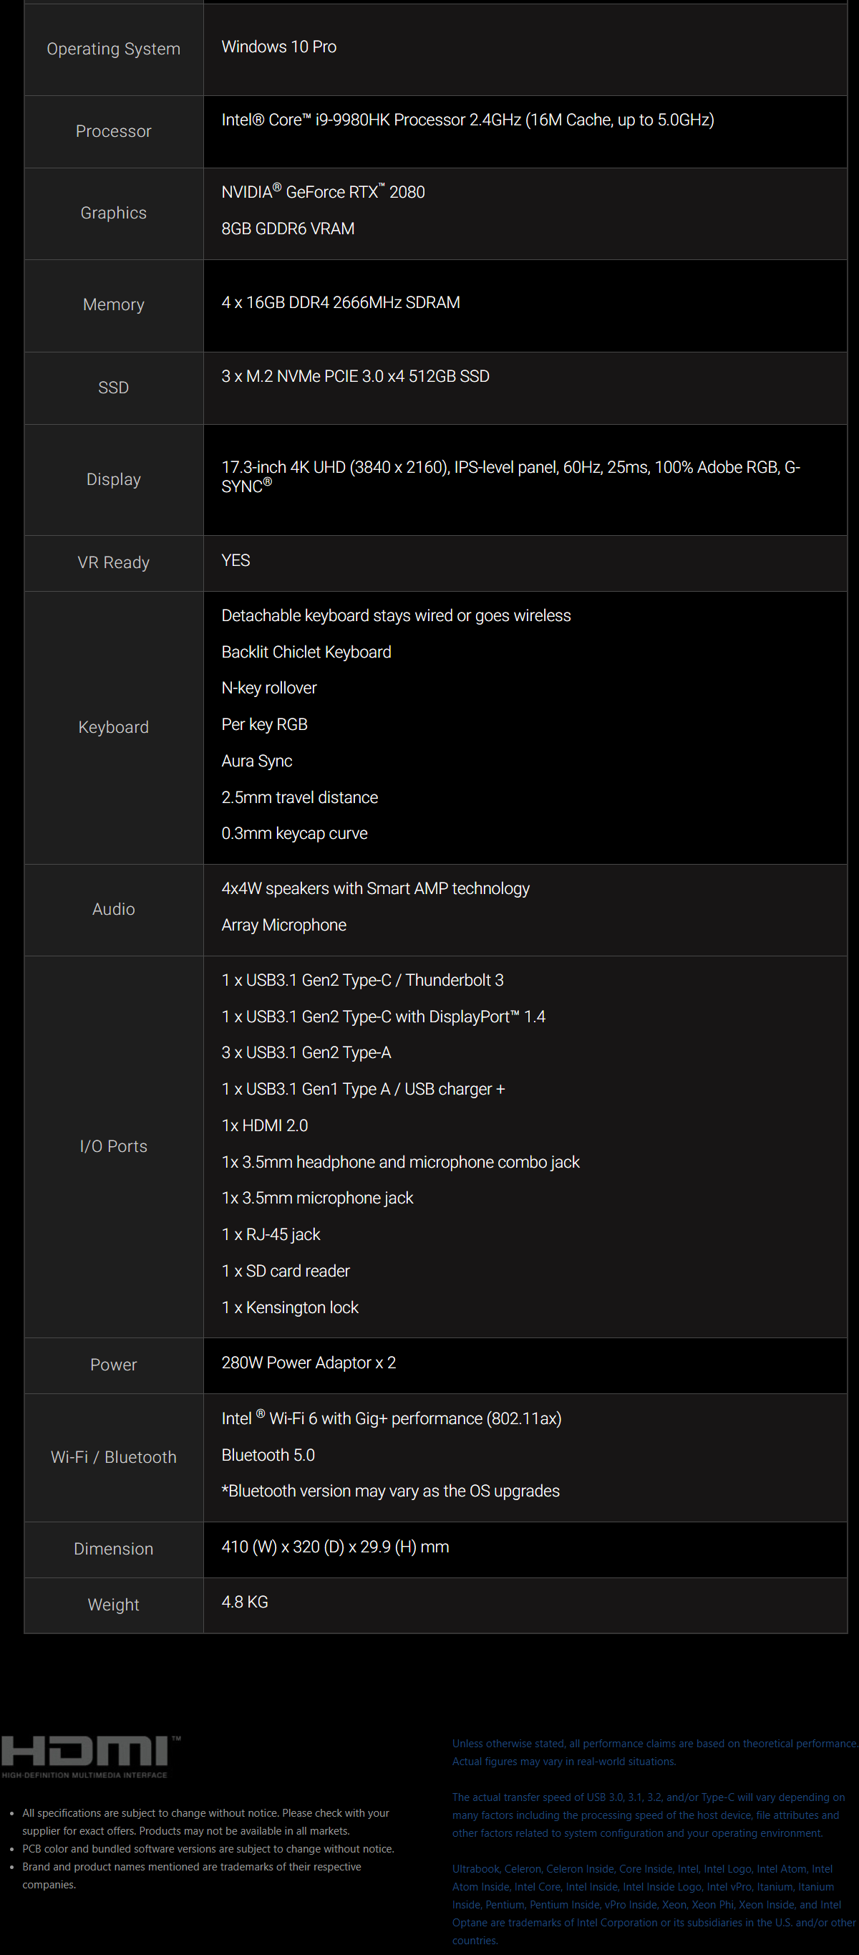The height and width of the screenshot is (1955, 859).
Task: Select the NVIDIA GeForce RTX 2080 text
Action: click(323, 191)
